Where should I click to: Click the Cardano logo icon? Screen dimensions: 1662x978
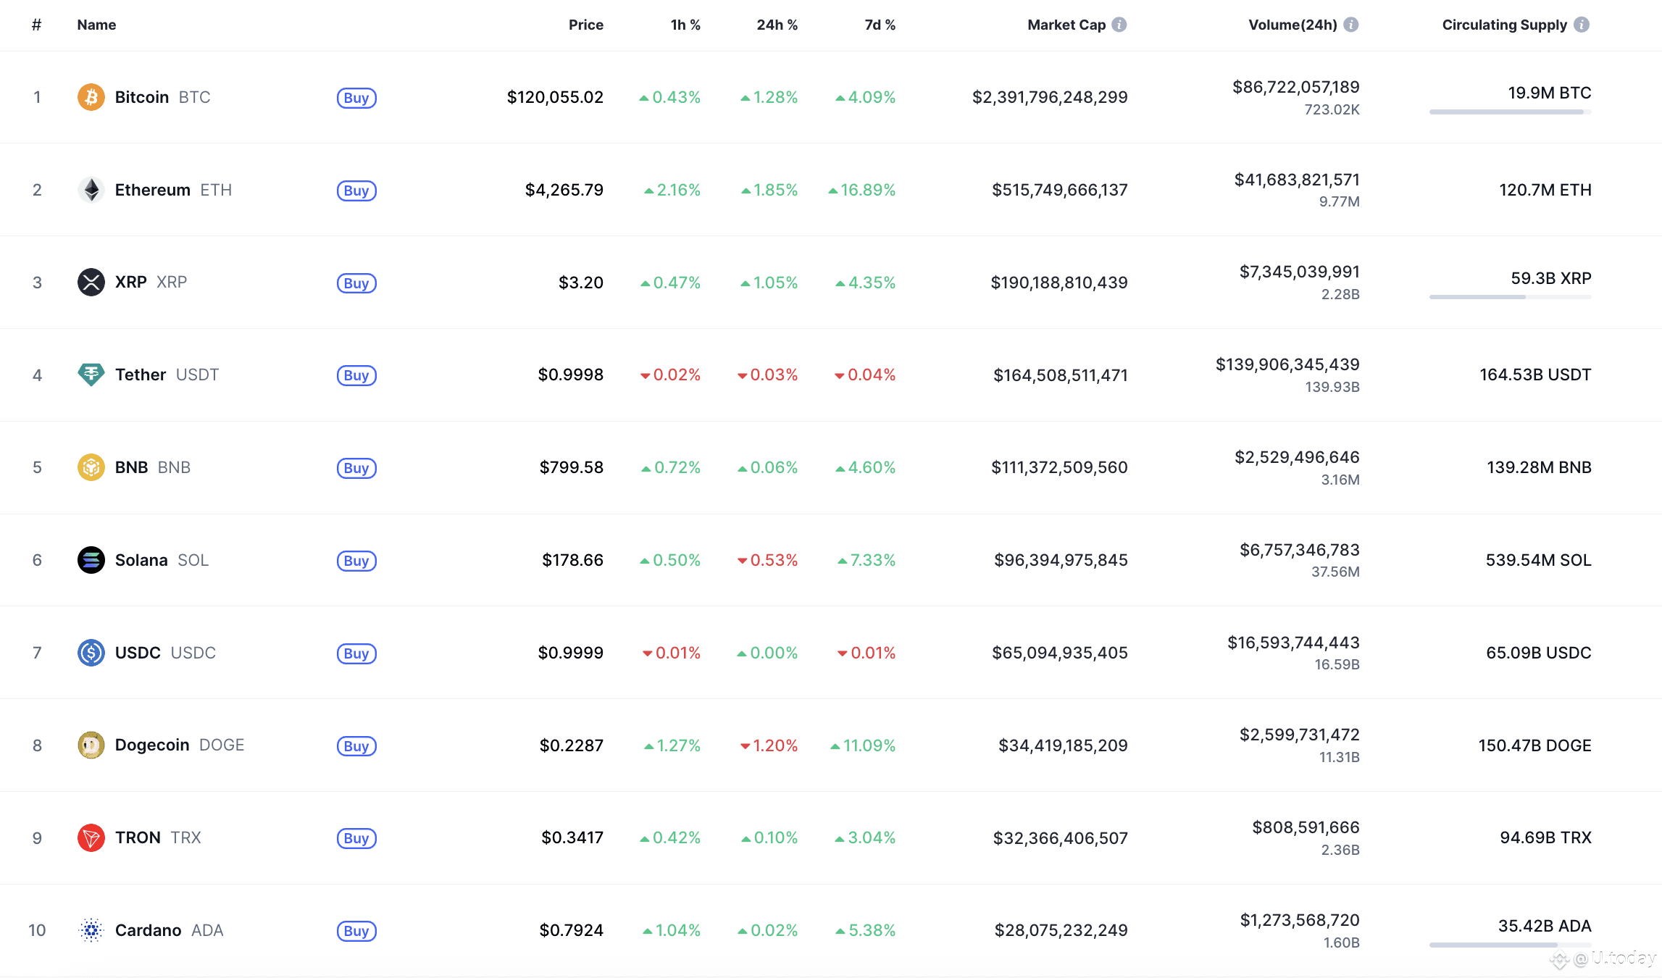pyautogui.click(x=91, y=930)
